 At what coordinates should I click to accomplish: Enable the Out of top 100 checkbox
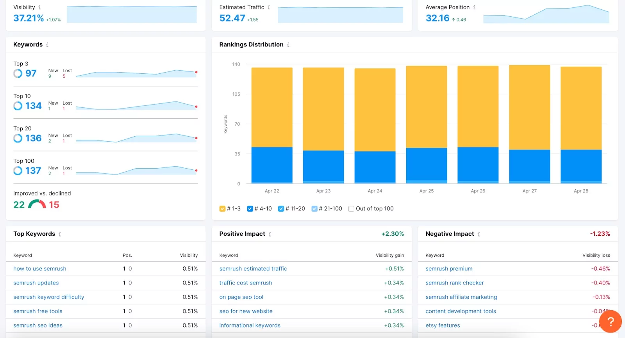pos(351,209)
